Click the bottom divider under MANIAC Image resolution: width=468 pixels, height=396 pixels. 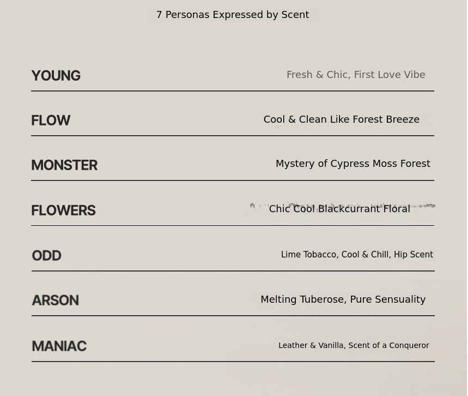pos(233,362)
